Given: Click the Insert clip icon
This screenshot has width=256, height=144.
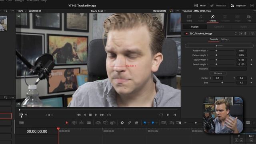Looking at the screenshot, I should pyautogui.click(x=98, y=123).
